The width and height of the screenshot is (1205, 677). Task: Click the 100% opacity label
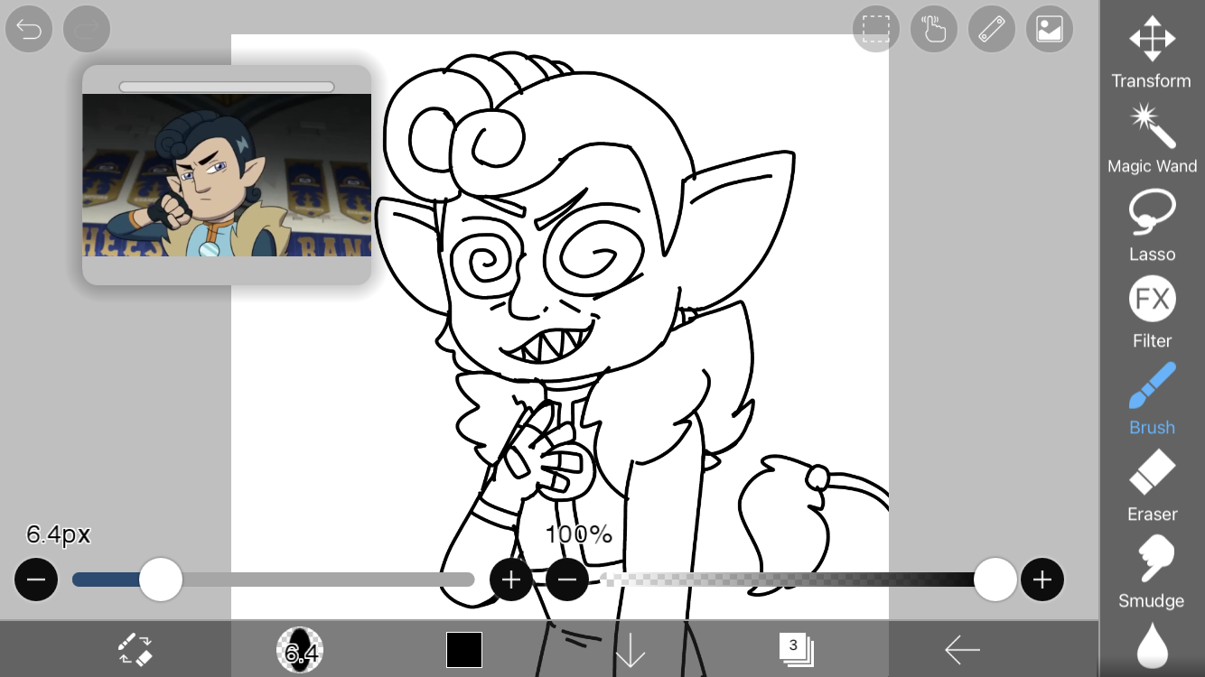tap(579, 534)
